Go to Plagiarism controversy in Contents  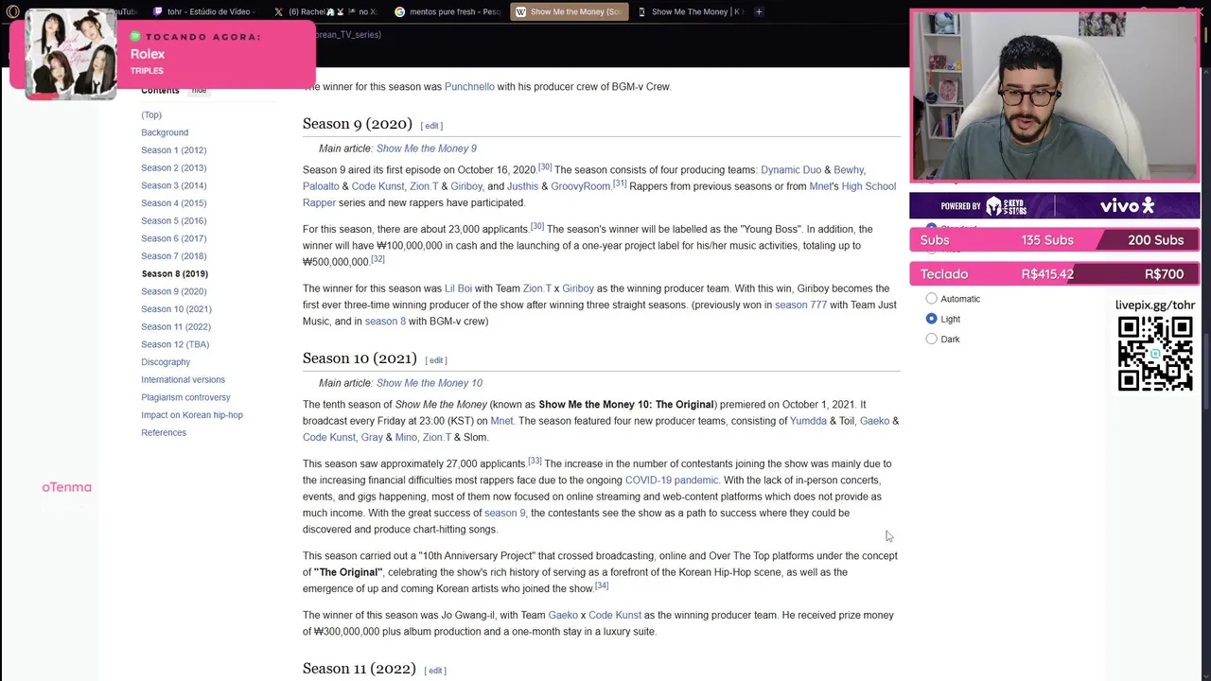185,397
